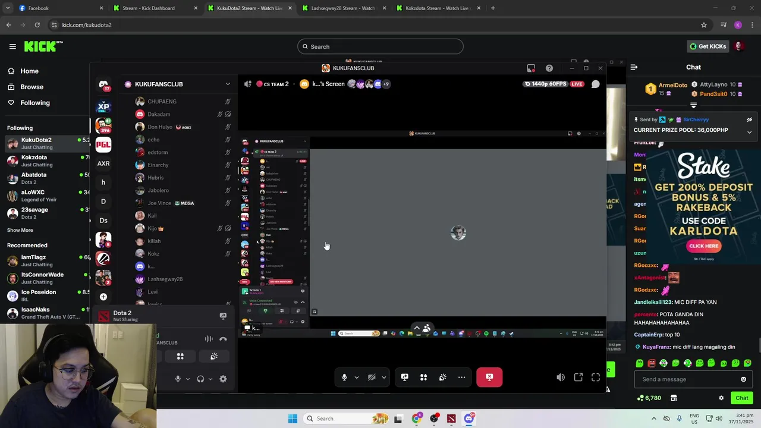Open Discord help question mark icon
The height and width of the screenshot is (428, 761).
[549, 68]
